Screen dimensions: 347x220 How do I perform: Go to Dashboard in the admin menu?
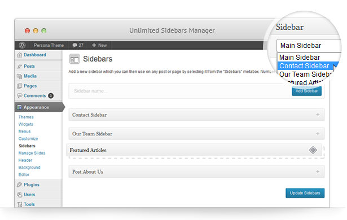tap(35, 55)
